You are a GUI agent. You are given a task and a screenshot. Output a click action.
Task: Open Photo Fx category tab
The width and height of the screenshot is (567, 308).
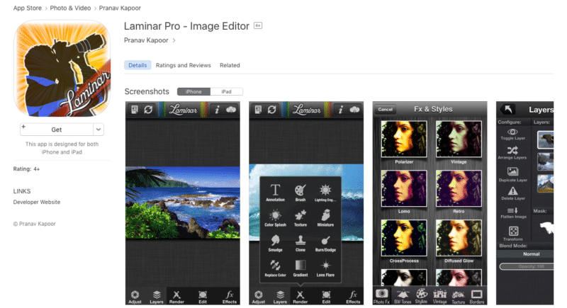pos(381,296)
